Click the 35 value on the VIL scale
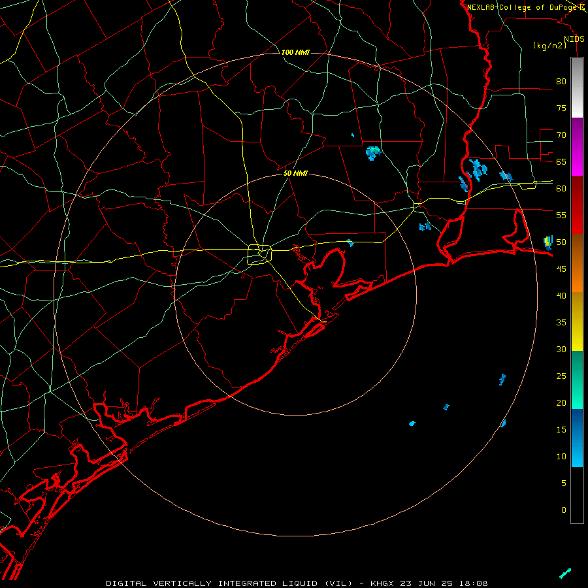 coord(561,323)
